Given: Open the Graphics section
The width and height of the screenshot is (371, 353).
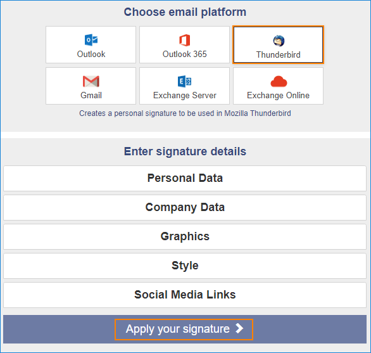Looking at the screenshot, I should pyautogui.click(x=185, y=236).
